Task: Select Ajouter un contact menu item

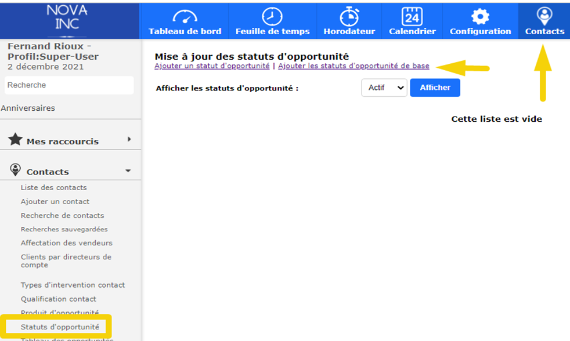Action: (55, 201)
